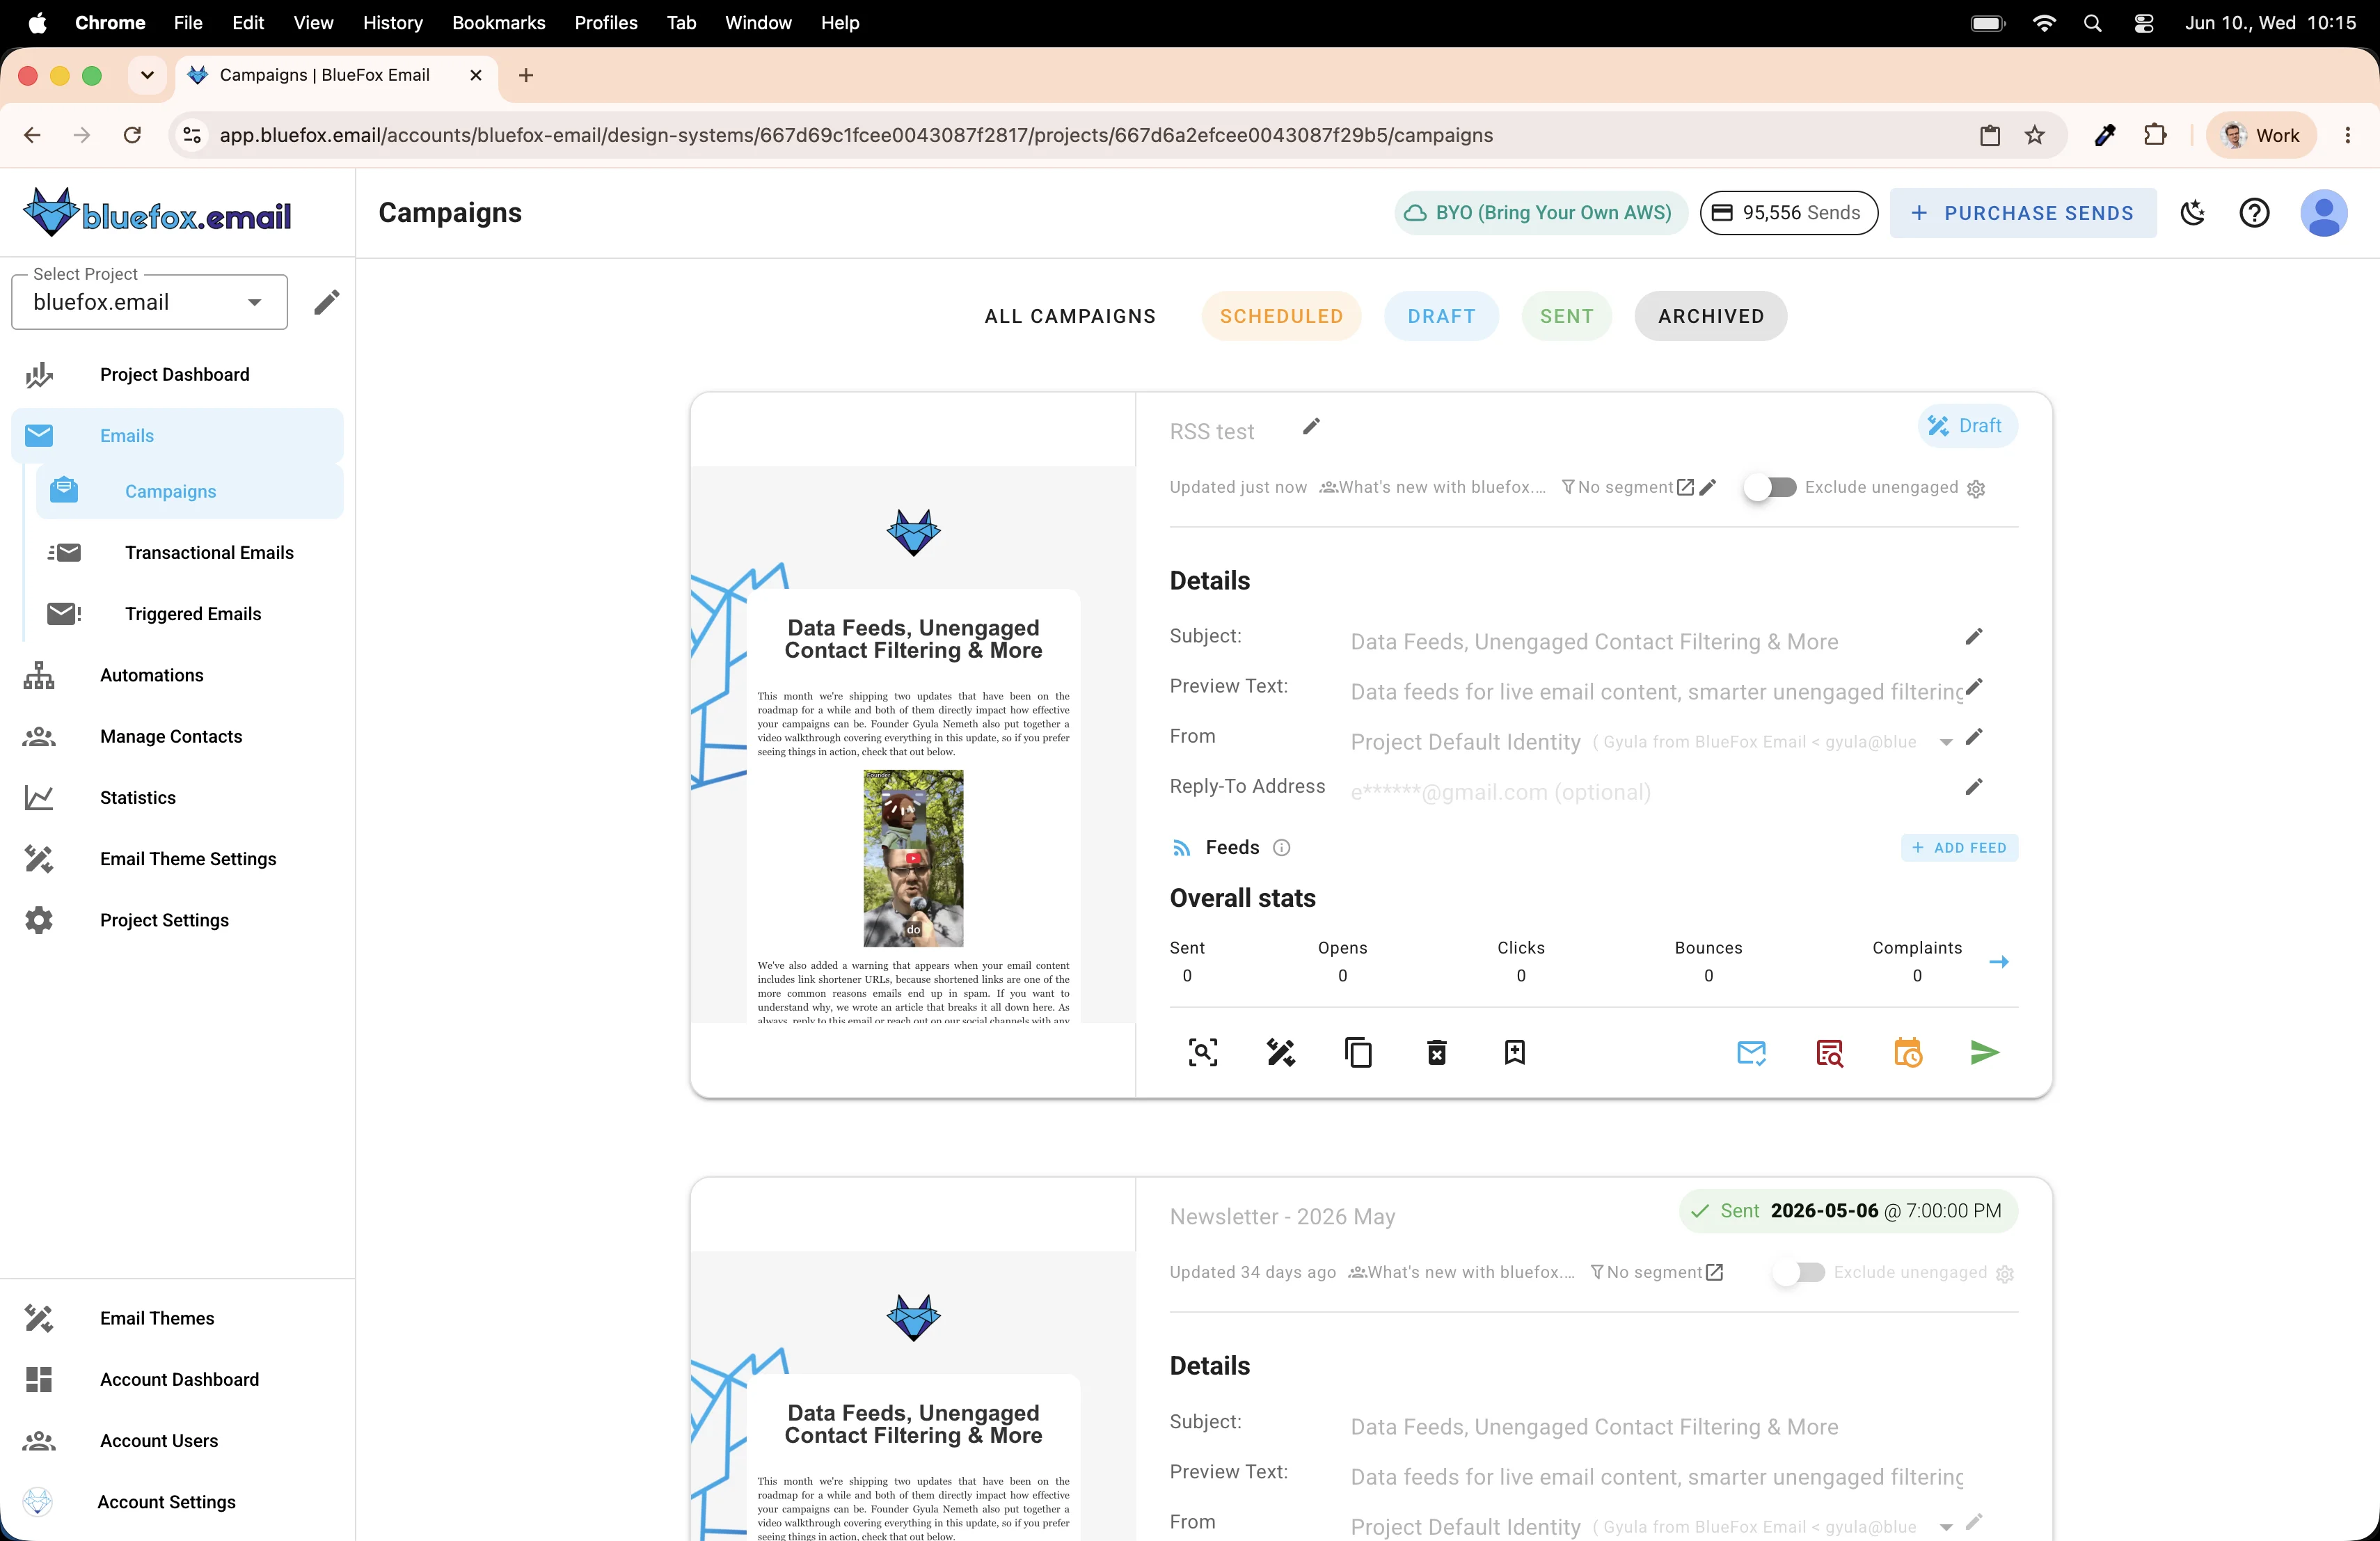Open macOS Control Center icon
The image size is (2380, 1541).
tap(2143, 23)
